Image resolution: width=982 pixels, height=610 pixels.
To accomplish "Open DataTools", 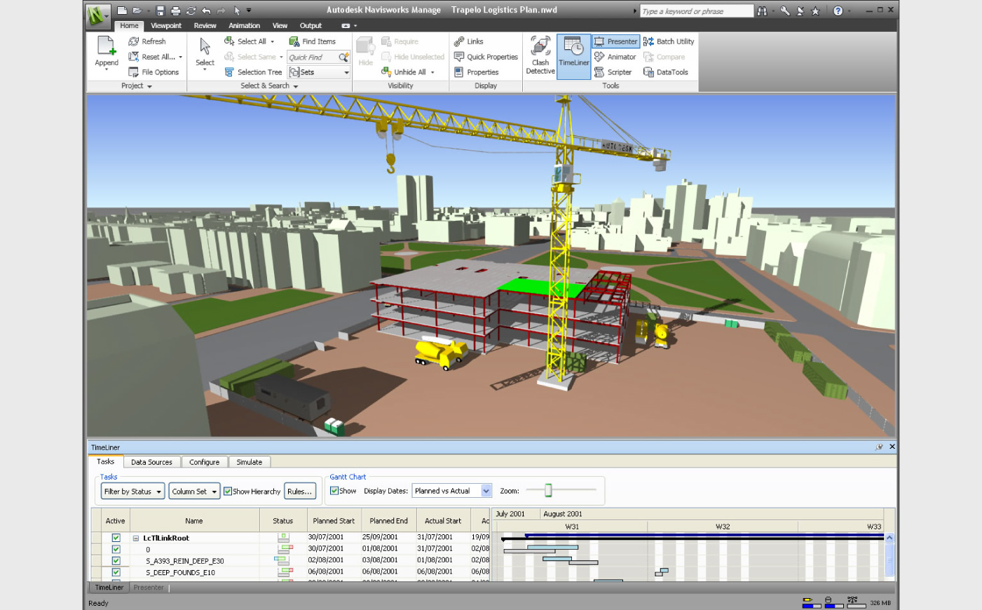I will (x=666, y=72).
